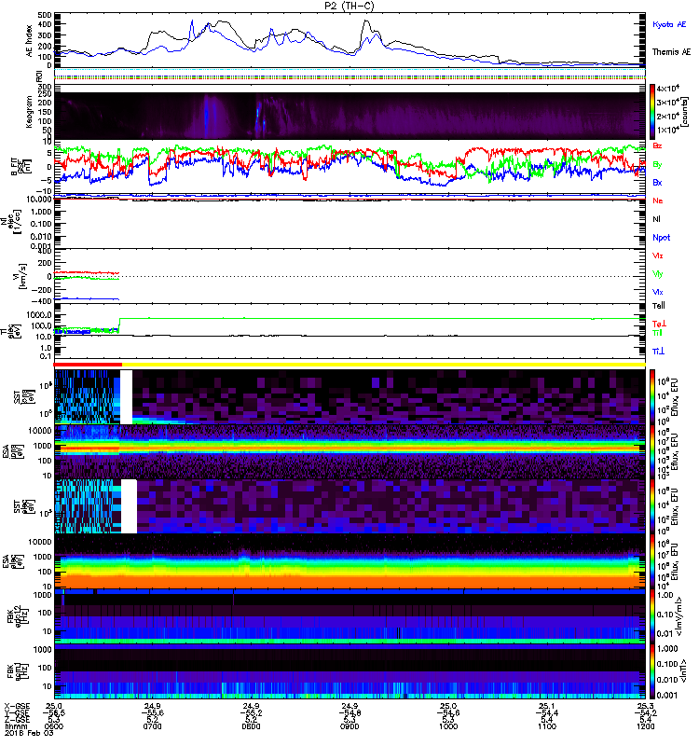Click the "1200" time axis tick label

pyautogui.click(x=645, y=726)
